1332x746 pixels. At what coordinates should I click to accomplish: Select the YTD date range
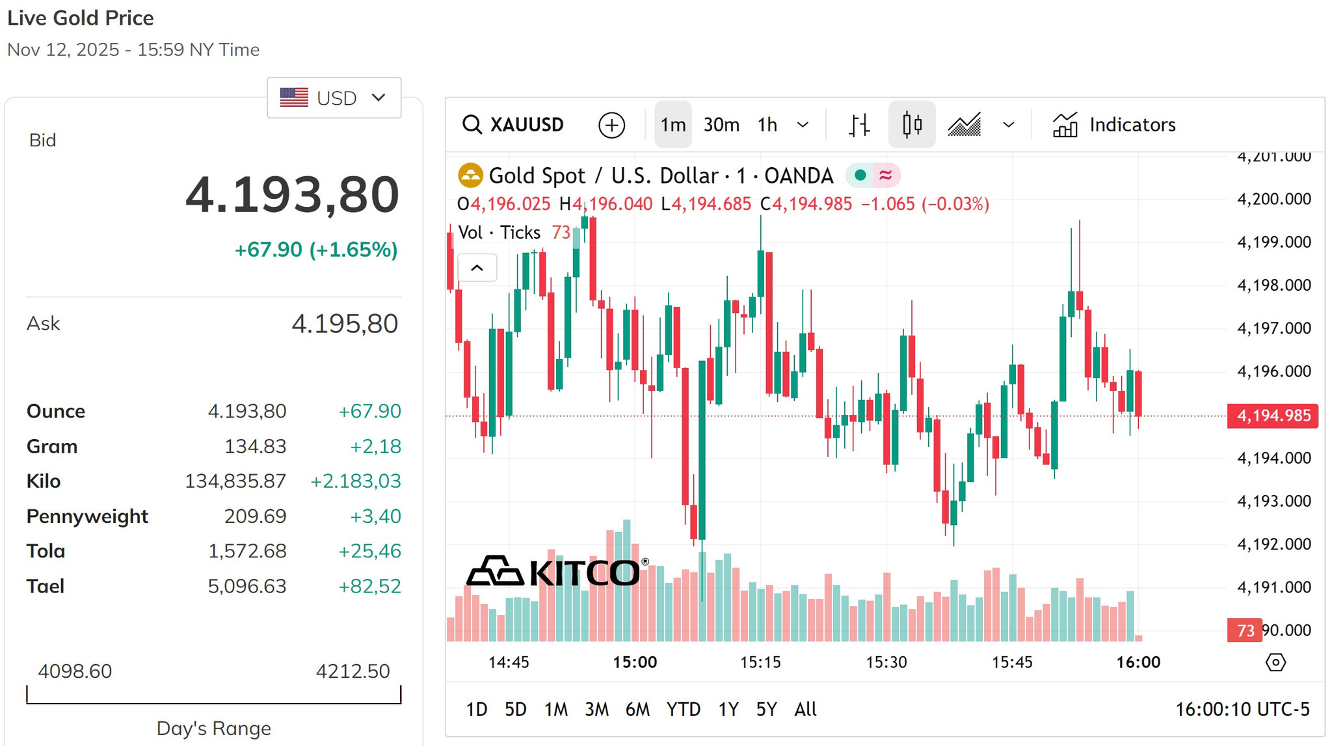684,709
